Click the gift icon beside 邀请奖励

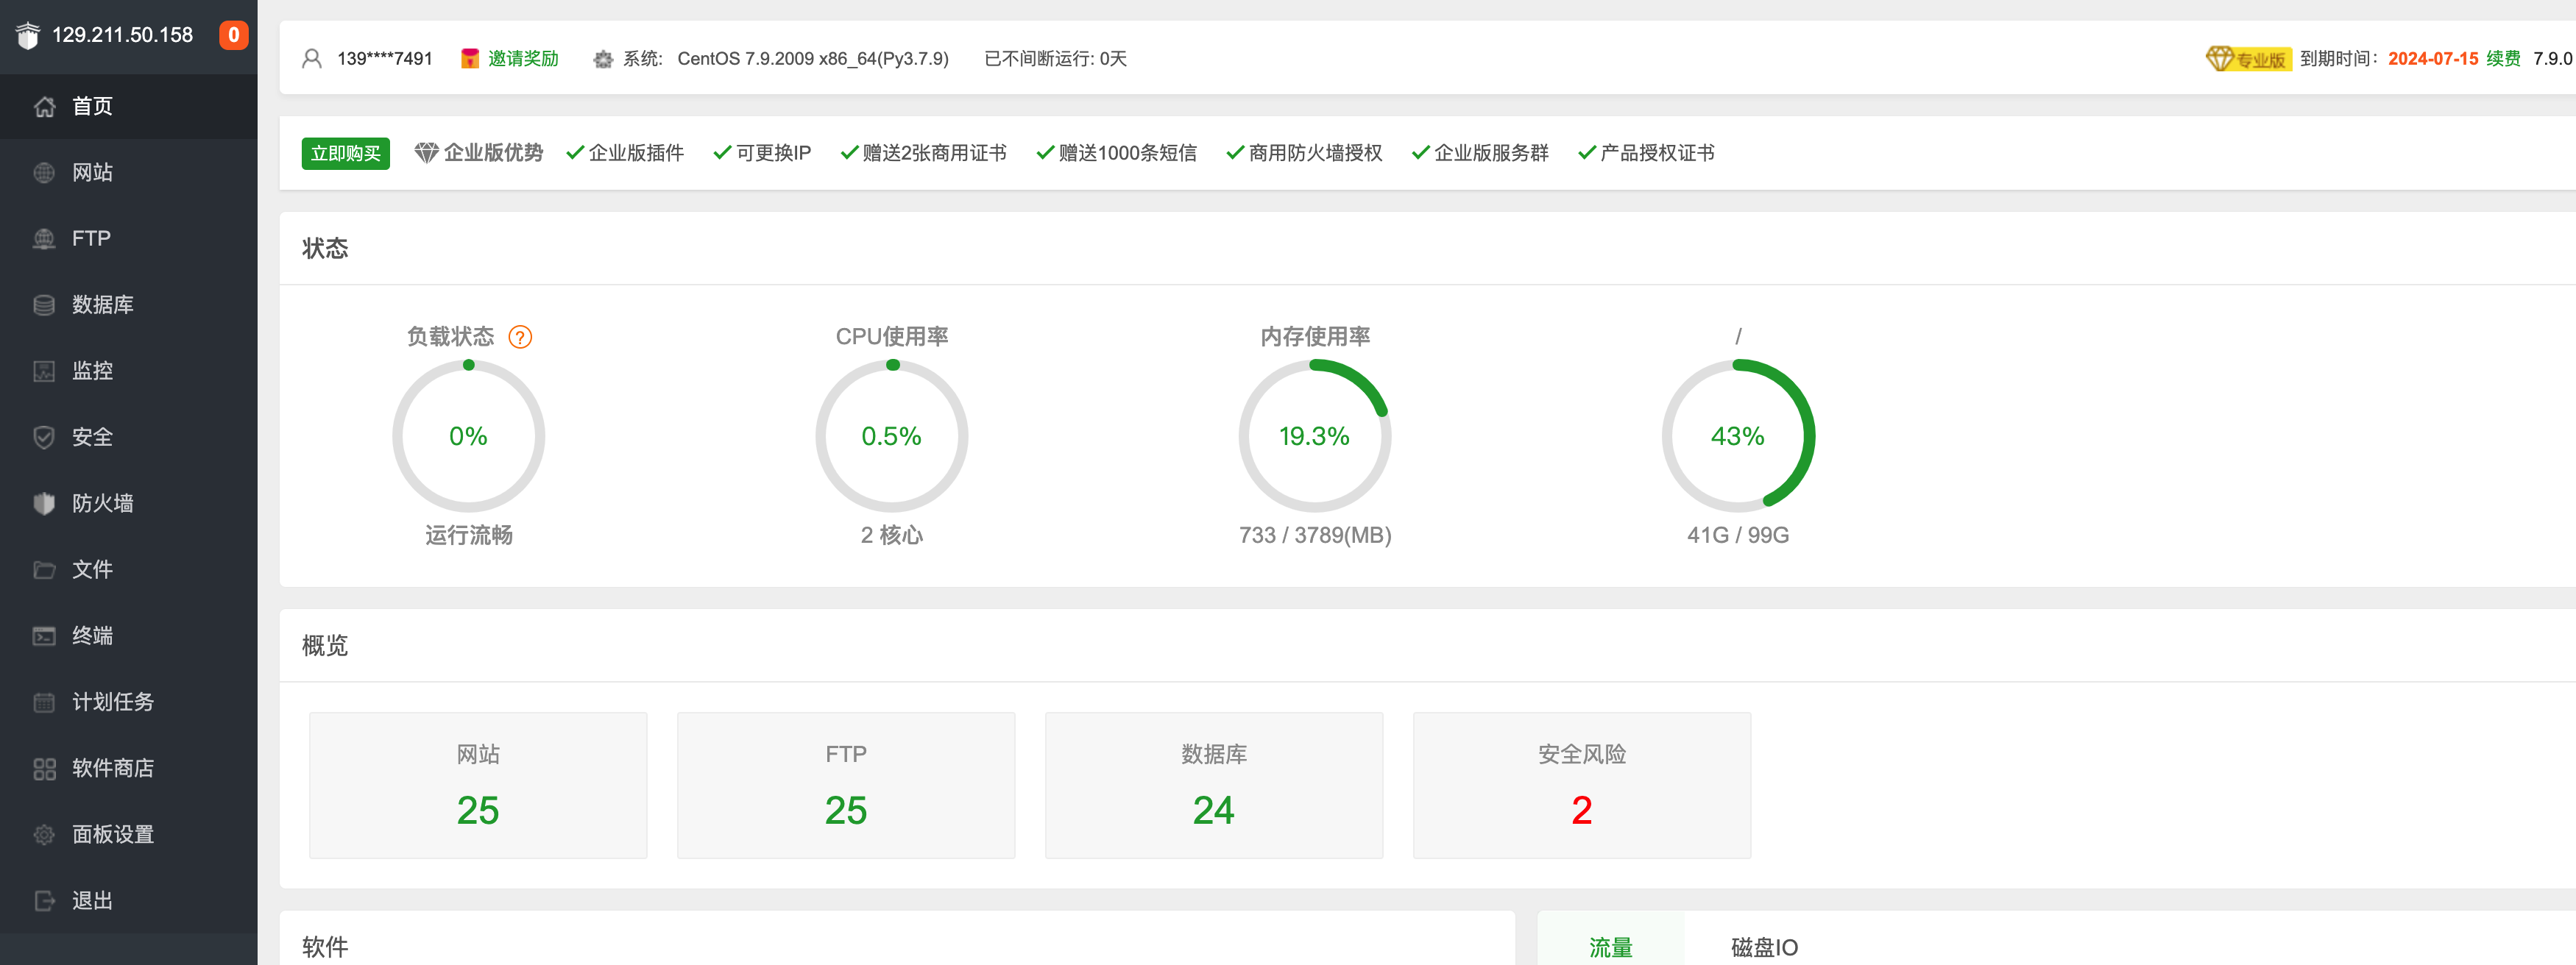[x=470, y=58]
